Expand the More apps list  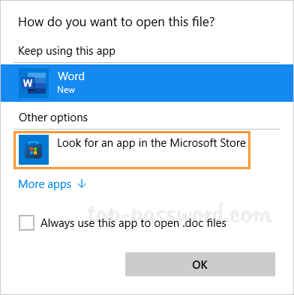tap(52, 184)
